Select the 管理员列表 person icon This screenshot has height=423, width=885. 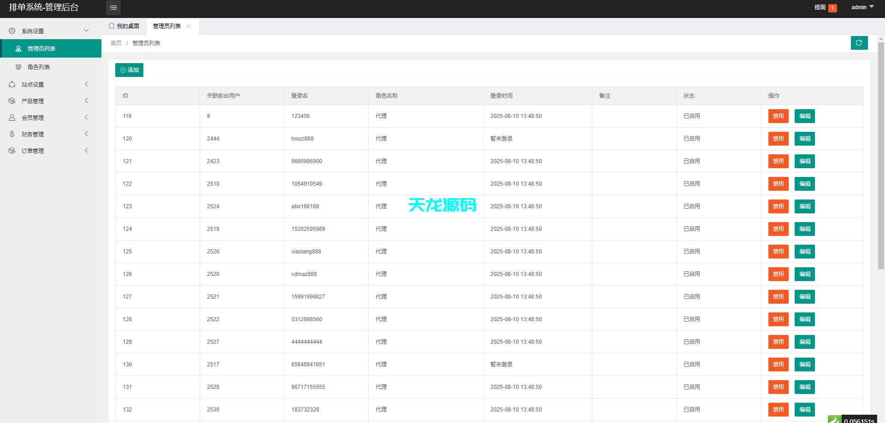[18, 48]
